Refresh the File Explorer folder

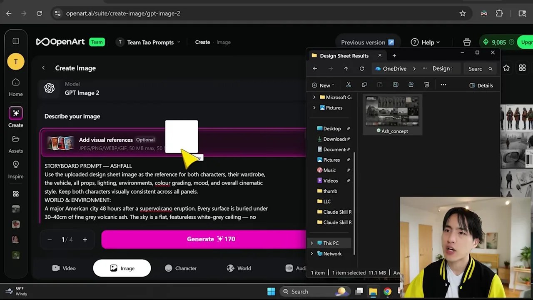(362, 69)
